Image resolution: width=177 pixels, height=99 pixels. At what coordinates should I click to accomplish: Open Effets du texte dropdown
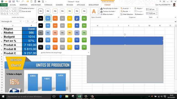[107, 14]
